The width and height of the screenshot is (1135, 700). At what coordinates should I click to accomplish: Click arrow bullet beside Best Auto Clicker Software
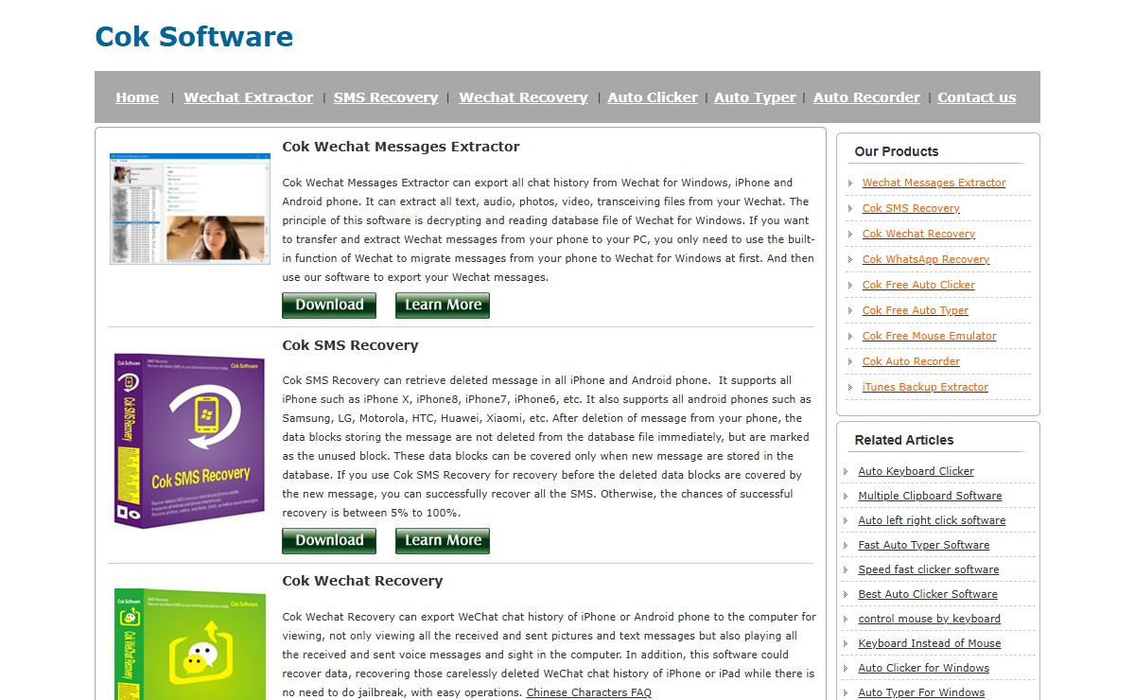tap(847, 595)
